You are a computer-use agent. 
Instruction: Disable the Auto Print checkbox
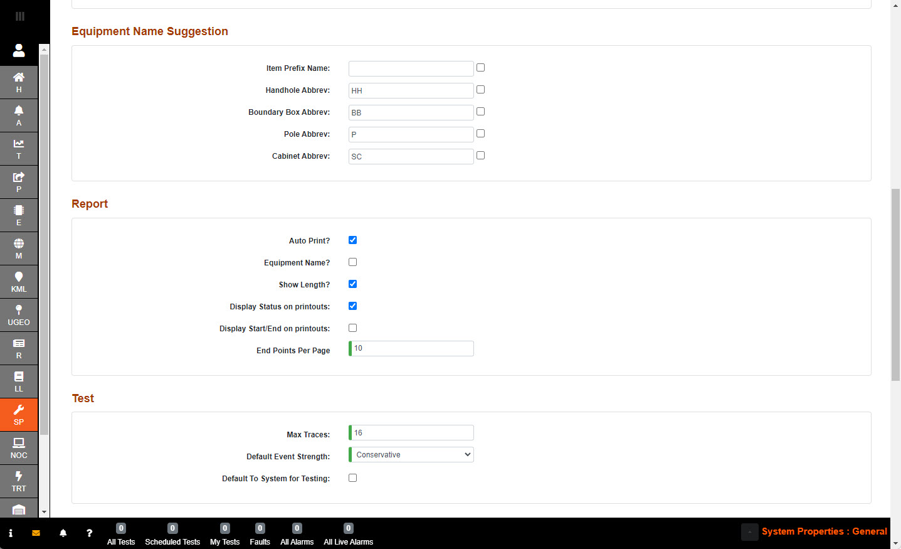(352, 240)
